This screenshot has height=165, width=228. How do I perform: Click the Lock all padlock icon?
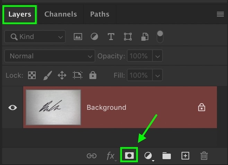coord(93,75)
